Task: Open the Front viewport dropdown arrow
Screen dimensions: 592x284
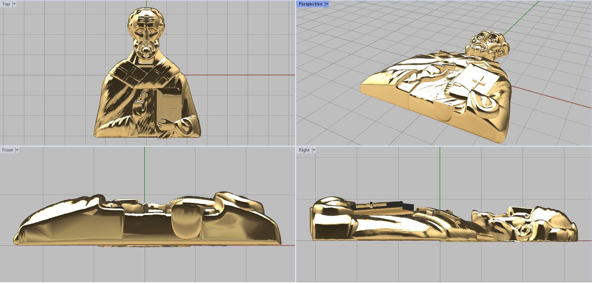Action: pyautogui.click(x=17, y=150)
